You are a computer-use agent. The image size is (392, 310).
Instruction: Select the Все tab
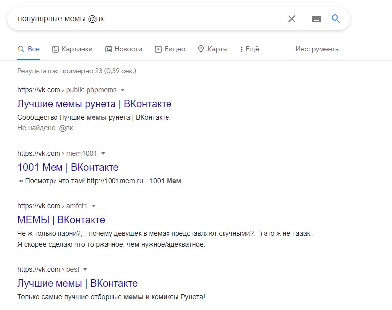29,49
